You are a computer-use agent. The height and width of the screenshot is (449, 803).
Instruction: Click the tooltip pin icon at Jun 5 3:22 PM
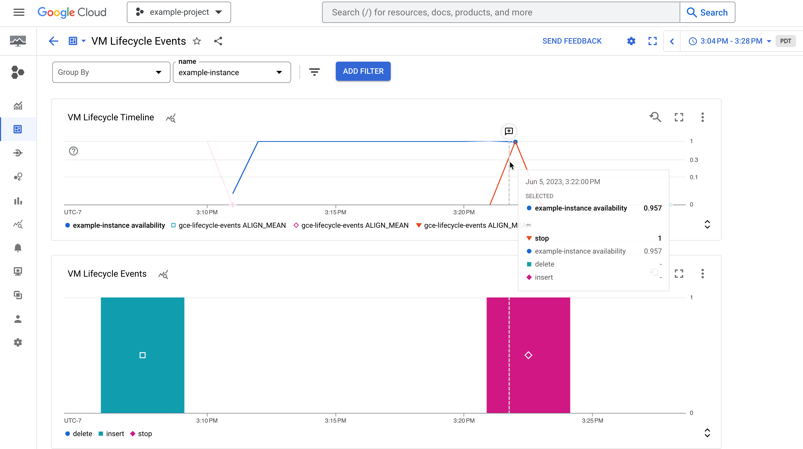tap(509, 131)
